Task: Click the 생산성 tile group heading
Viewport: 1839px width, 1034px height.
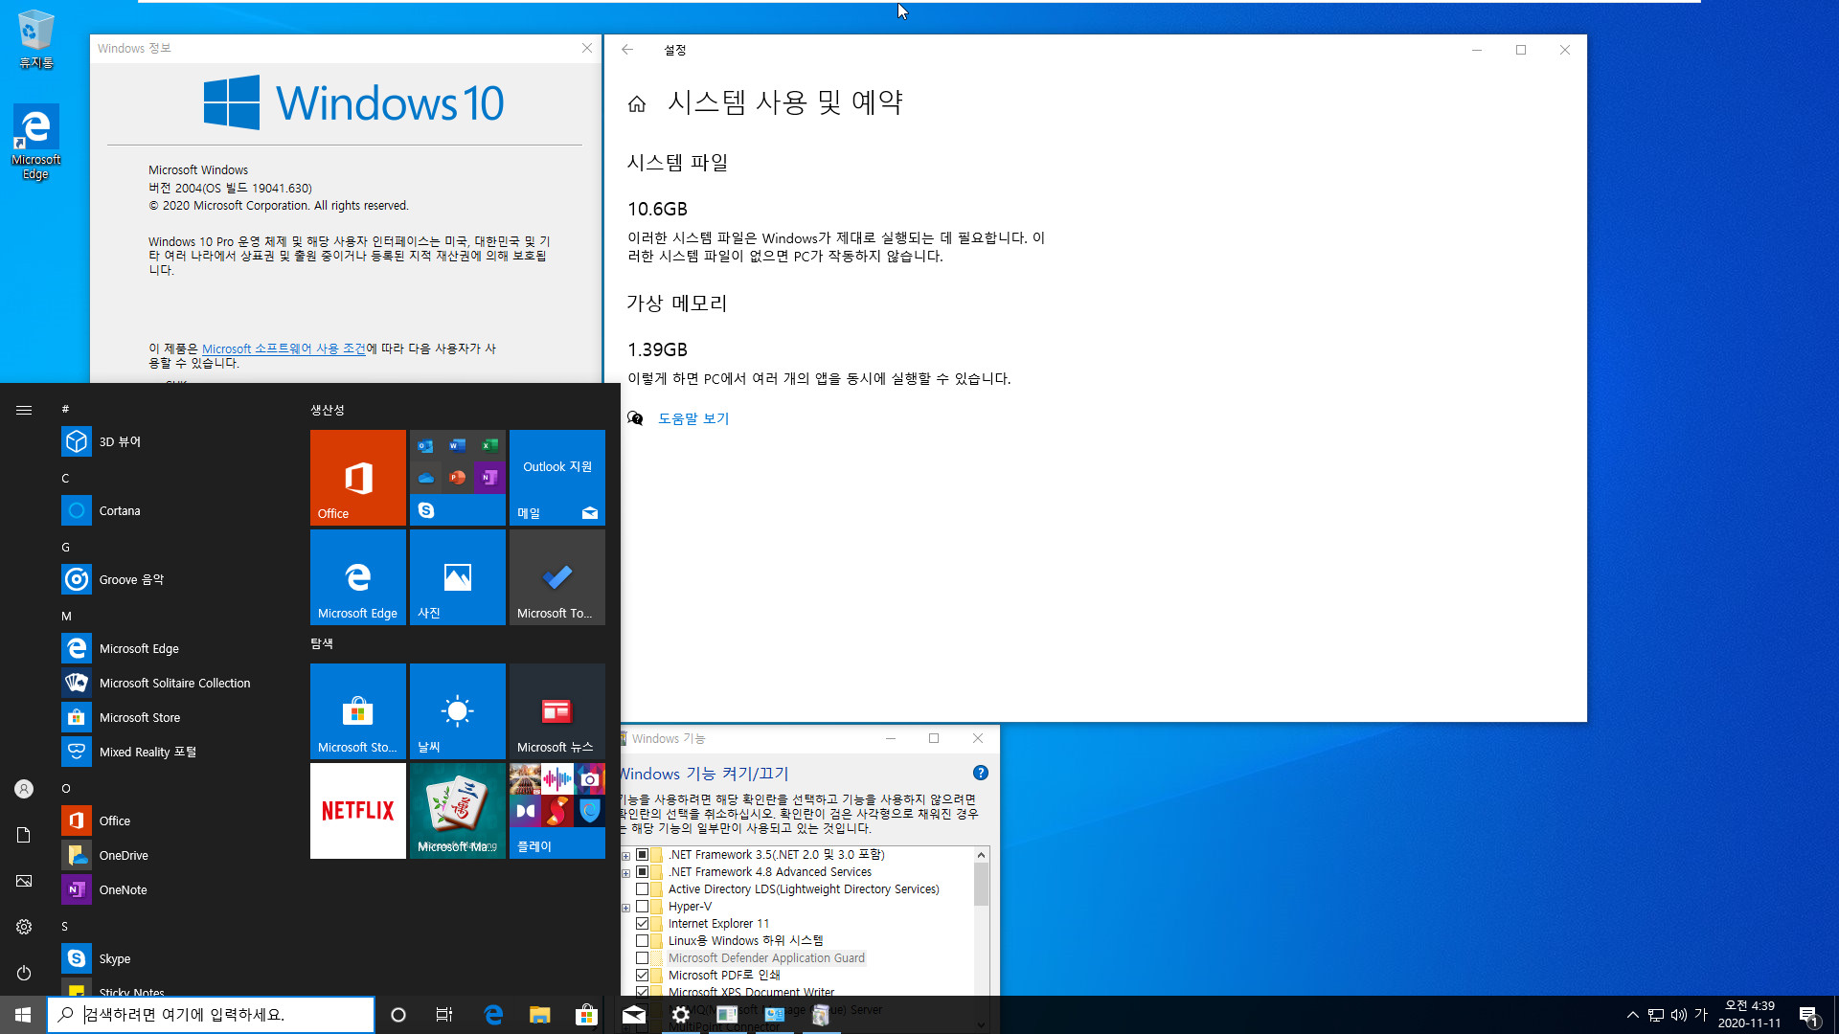Action: 328,410
